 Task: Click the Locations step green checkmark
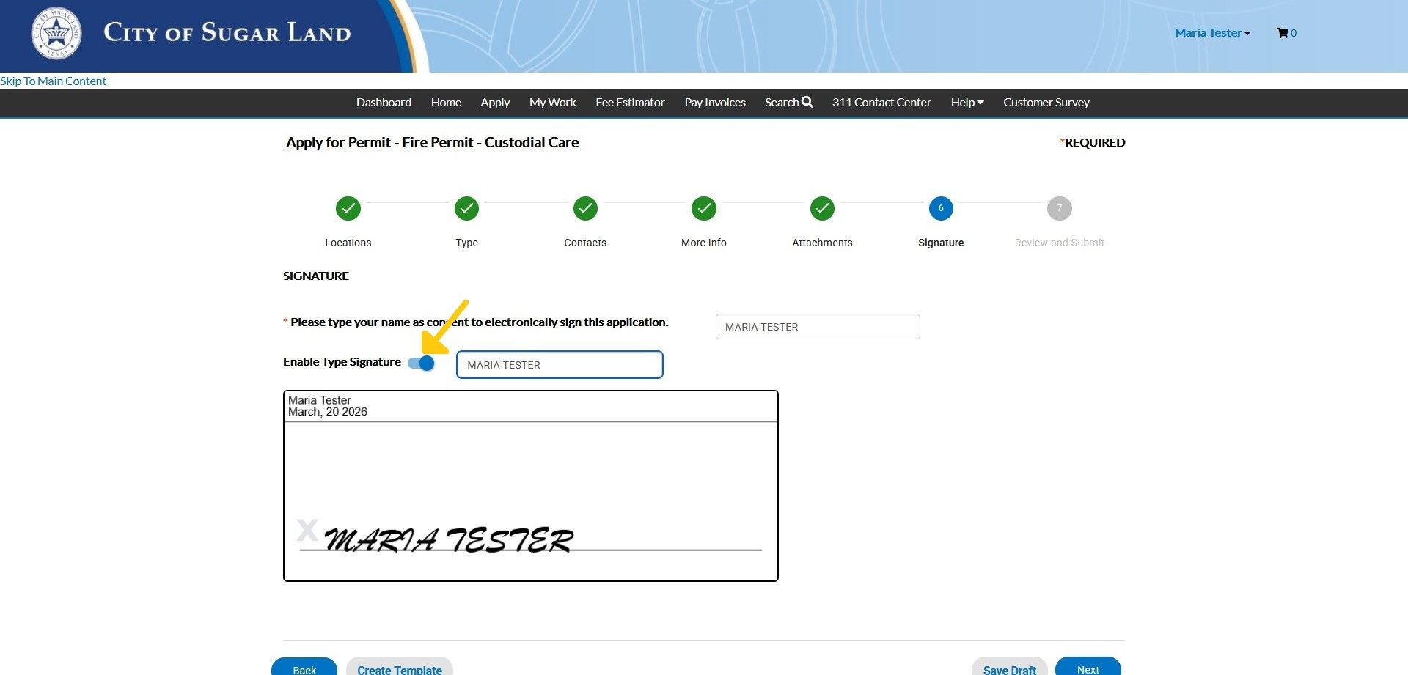(348, 209)
